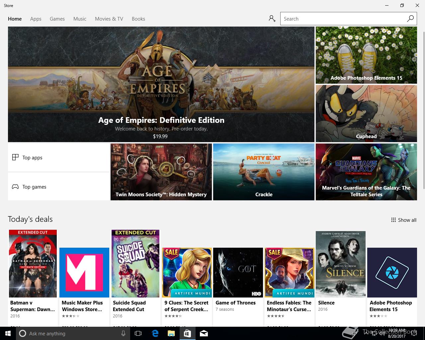Open the Mail app from the taskbar
425x340 pixels.
[x=204, y=333]
